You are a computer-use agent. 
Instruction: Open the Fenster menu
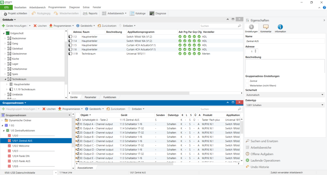coord(97,7)
